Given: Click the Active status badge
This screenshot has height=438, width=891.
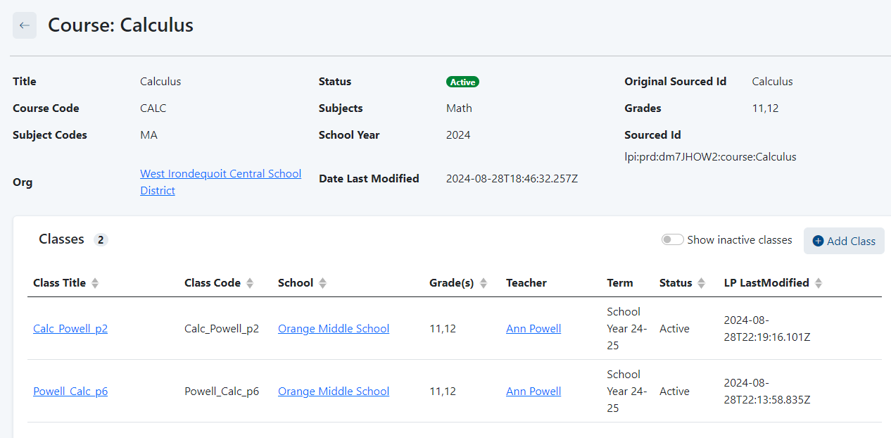Looking at the screenshot, I should (462, 82).
